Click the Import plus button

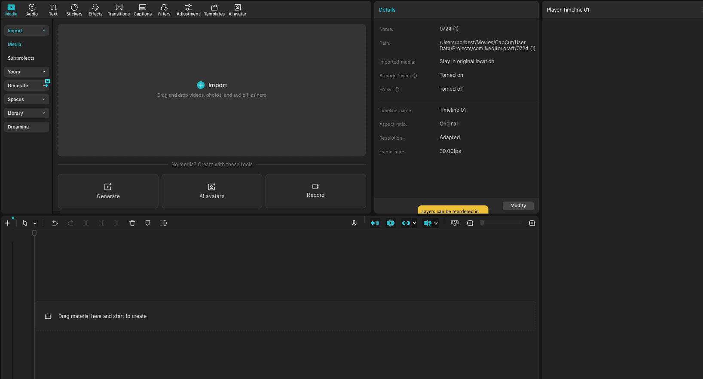point(201,85)
